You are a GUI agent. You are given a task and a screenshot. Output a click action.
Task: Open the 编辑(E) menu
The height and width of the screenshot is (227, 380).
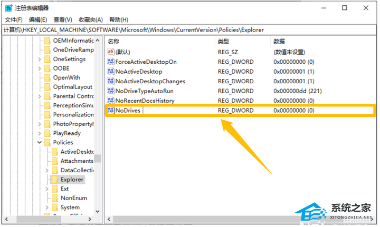(x=37, y=19)
